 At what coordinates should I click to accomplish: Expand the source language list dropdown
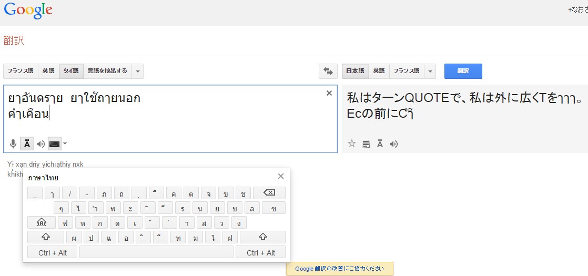point(138,71)
